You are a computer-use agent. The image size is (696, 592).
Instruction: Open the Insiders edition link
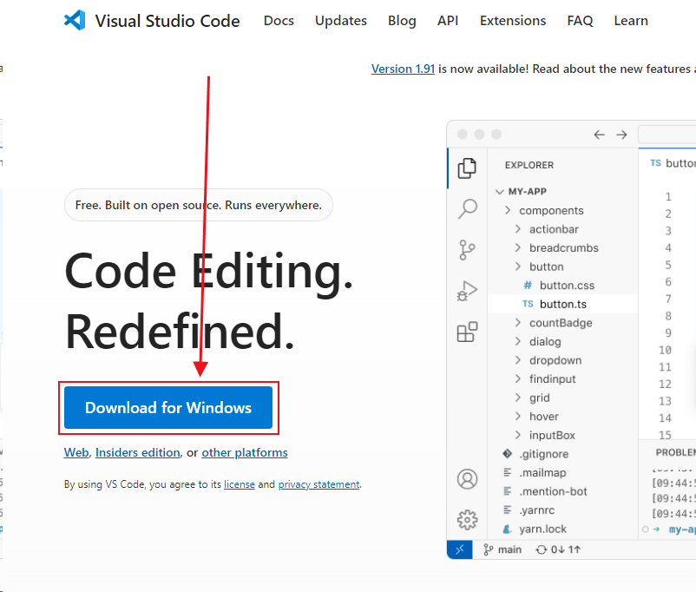tap(138, 452)
